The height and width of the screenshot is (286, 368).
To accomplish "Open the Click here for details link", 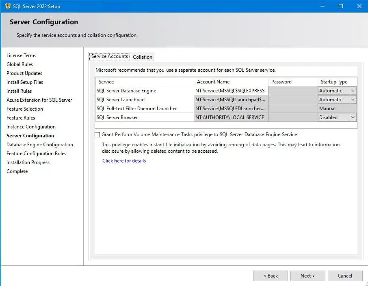I will coord(124,161).
